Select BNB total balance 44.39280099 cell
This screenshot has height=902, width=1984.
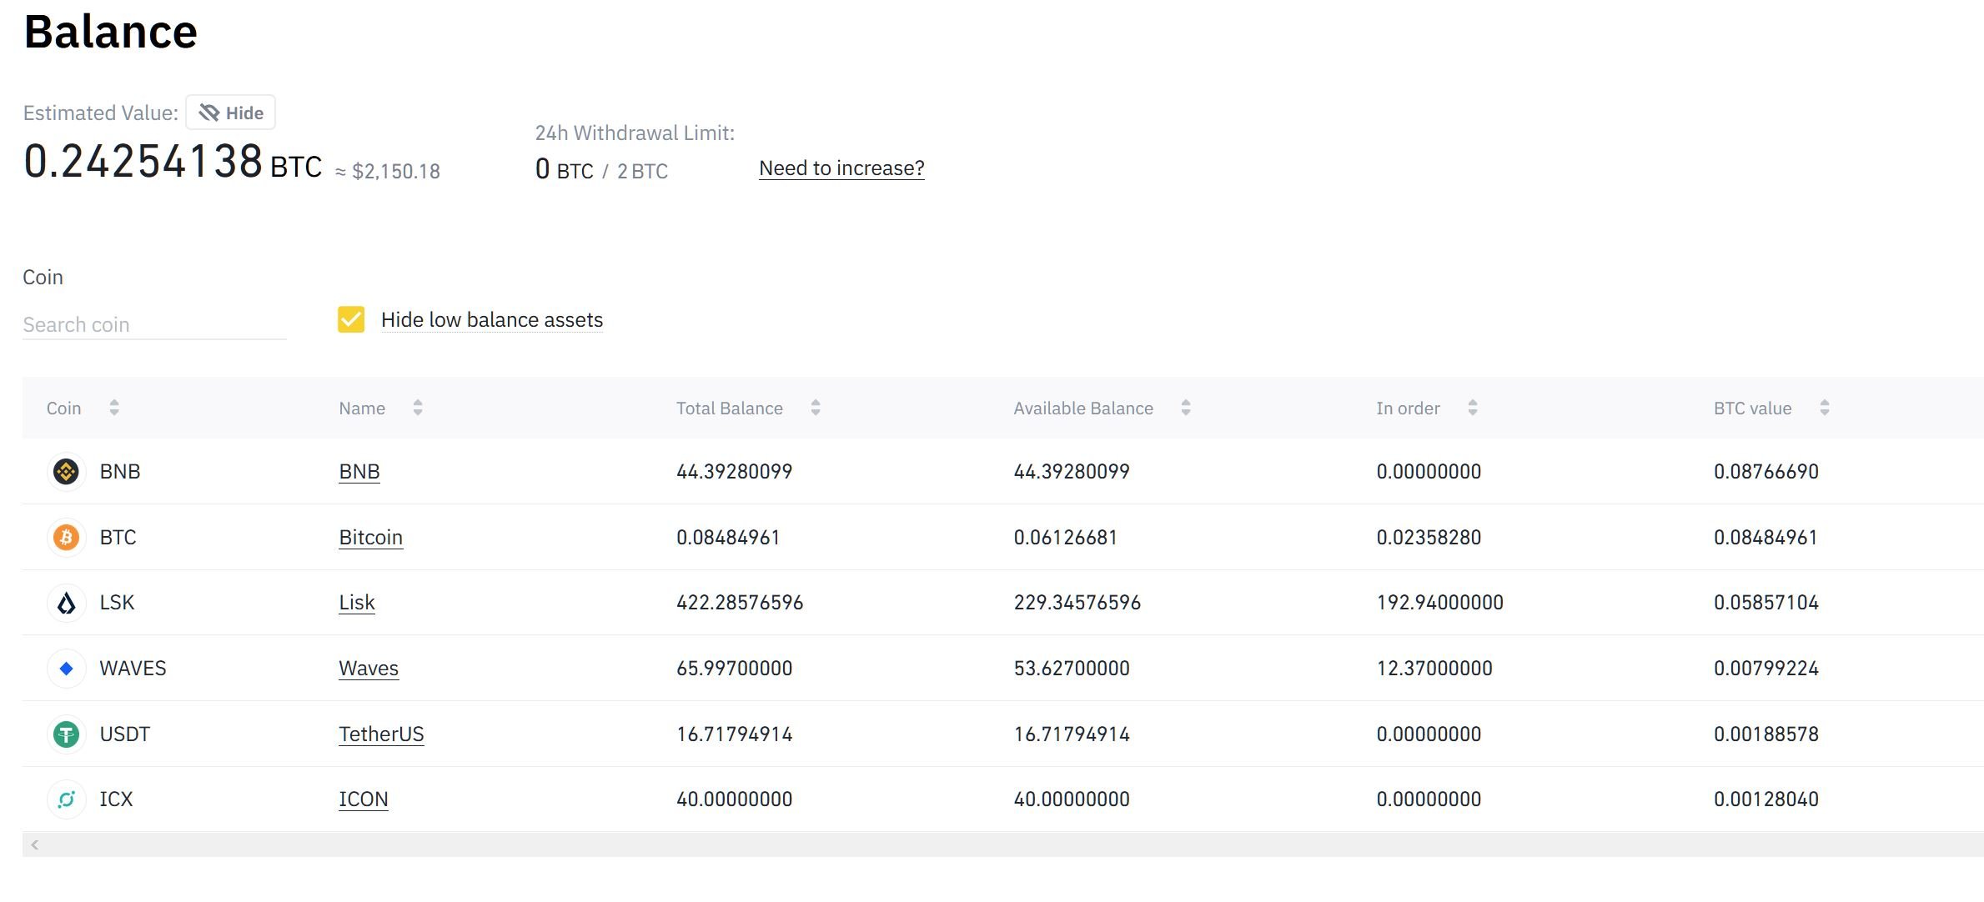[x=734, y=472]
